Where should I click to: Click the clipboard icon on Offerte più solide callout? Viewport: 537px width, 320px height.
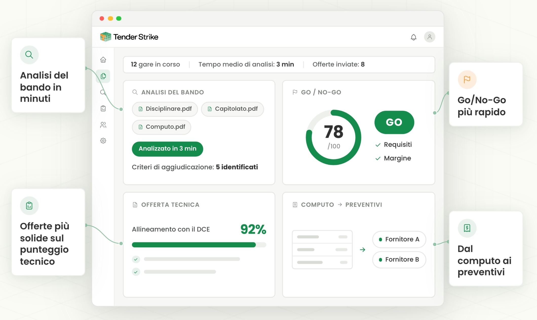(29, 206)
